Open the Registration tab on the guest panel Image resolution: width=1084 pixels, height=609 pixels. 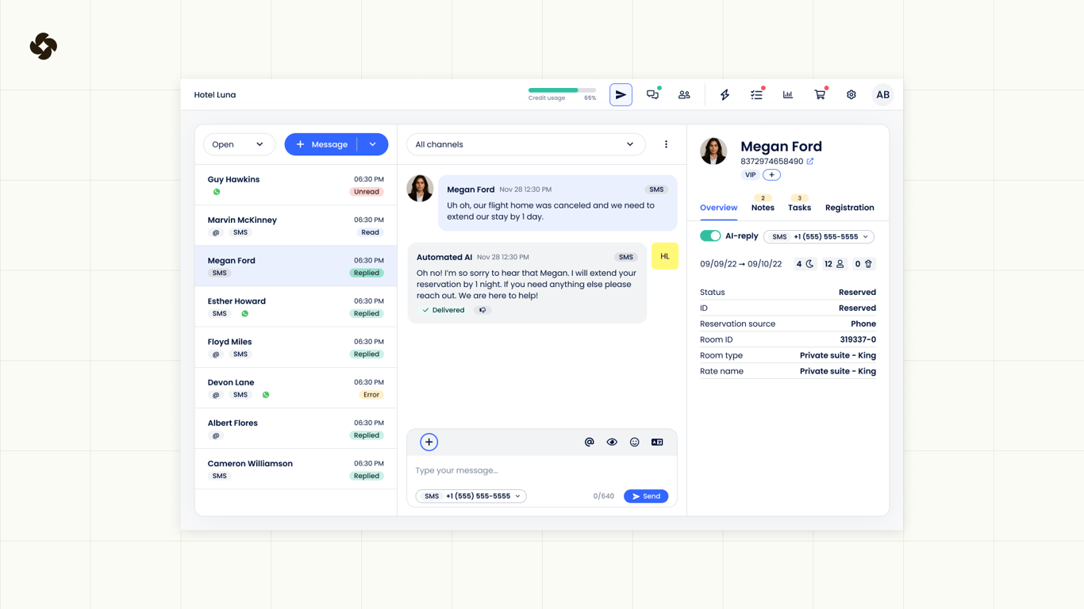point(849,208)
